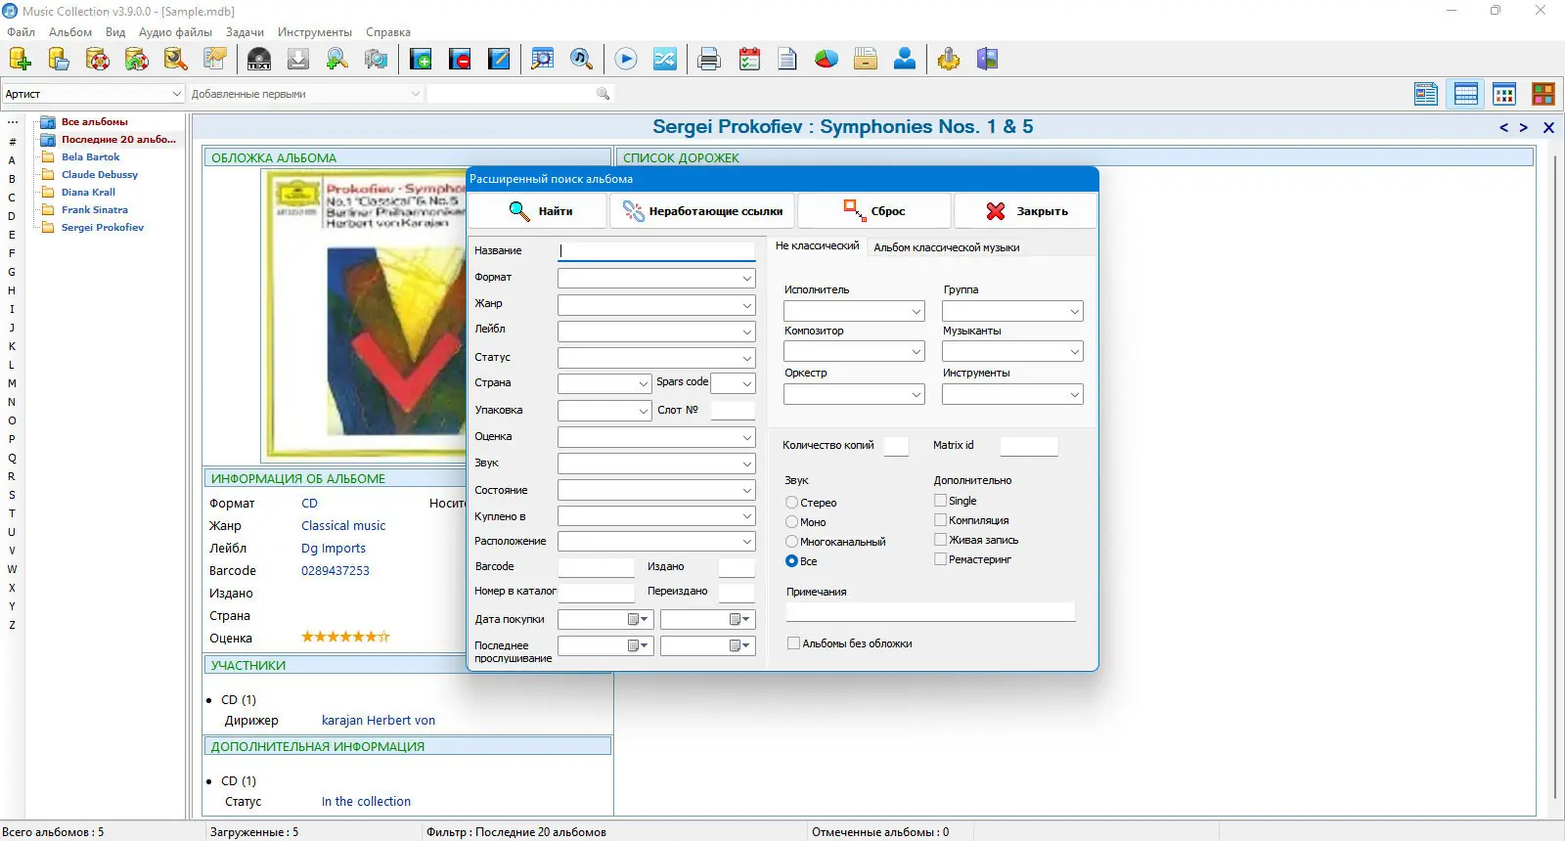Open the Инструменты menu

point(314,32)
